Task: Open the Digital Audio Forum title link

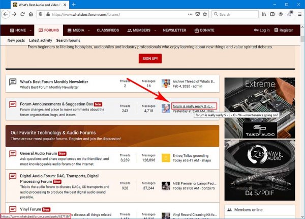Action: point(59,179)
